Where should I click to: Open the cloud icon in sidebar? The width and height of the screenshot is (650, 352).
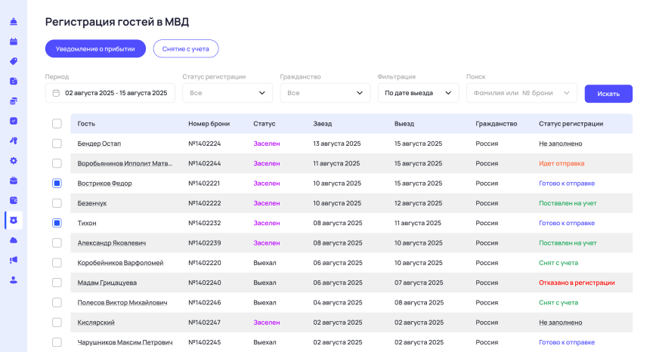(x=14, y=239)
